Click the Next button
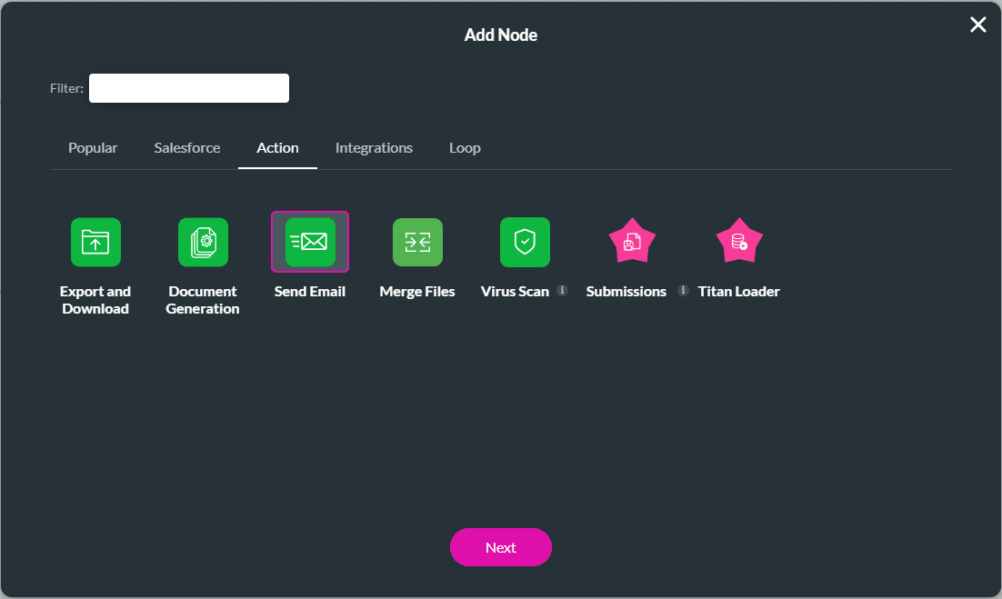This screenshot has width=1002, height=599. 501,547
